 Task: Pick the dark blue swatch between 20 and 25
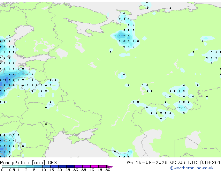click(62, 166)
